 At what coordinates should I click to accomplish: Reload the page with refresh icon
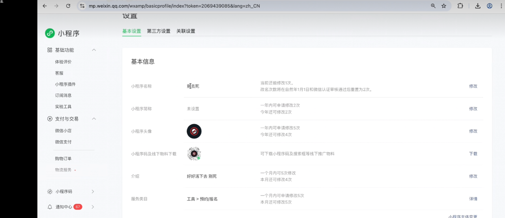coord(68,6)
